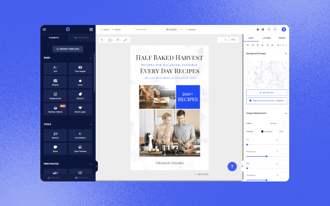330x206 pixels.
Task: Open Mockup Objects tile
Action: 55,109
